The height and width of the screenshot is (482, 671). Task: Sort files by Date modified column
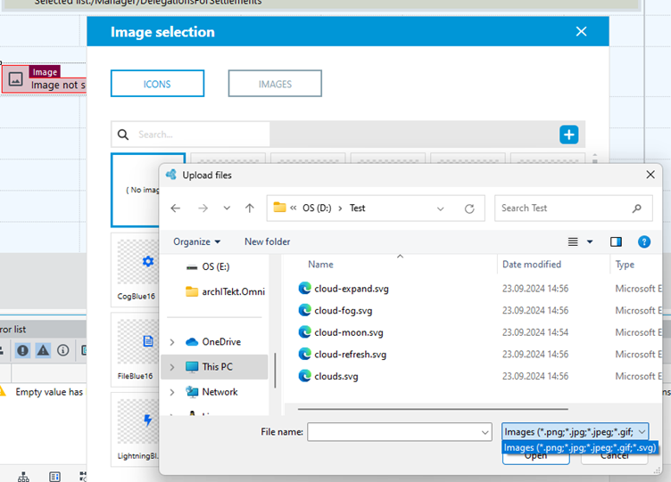[x=532, y=265]
